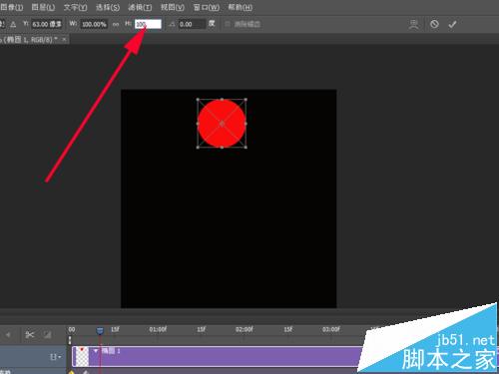Click the red ellipse's center reference point
The height and width of the screenshot is (374, 499).
tap(222, 124)
